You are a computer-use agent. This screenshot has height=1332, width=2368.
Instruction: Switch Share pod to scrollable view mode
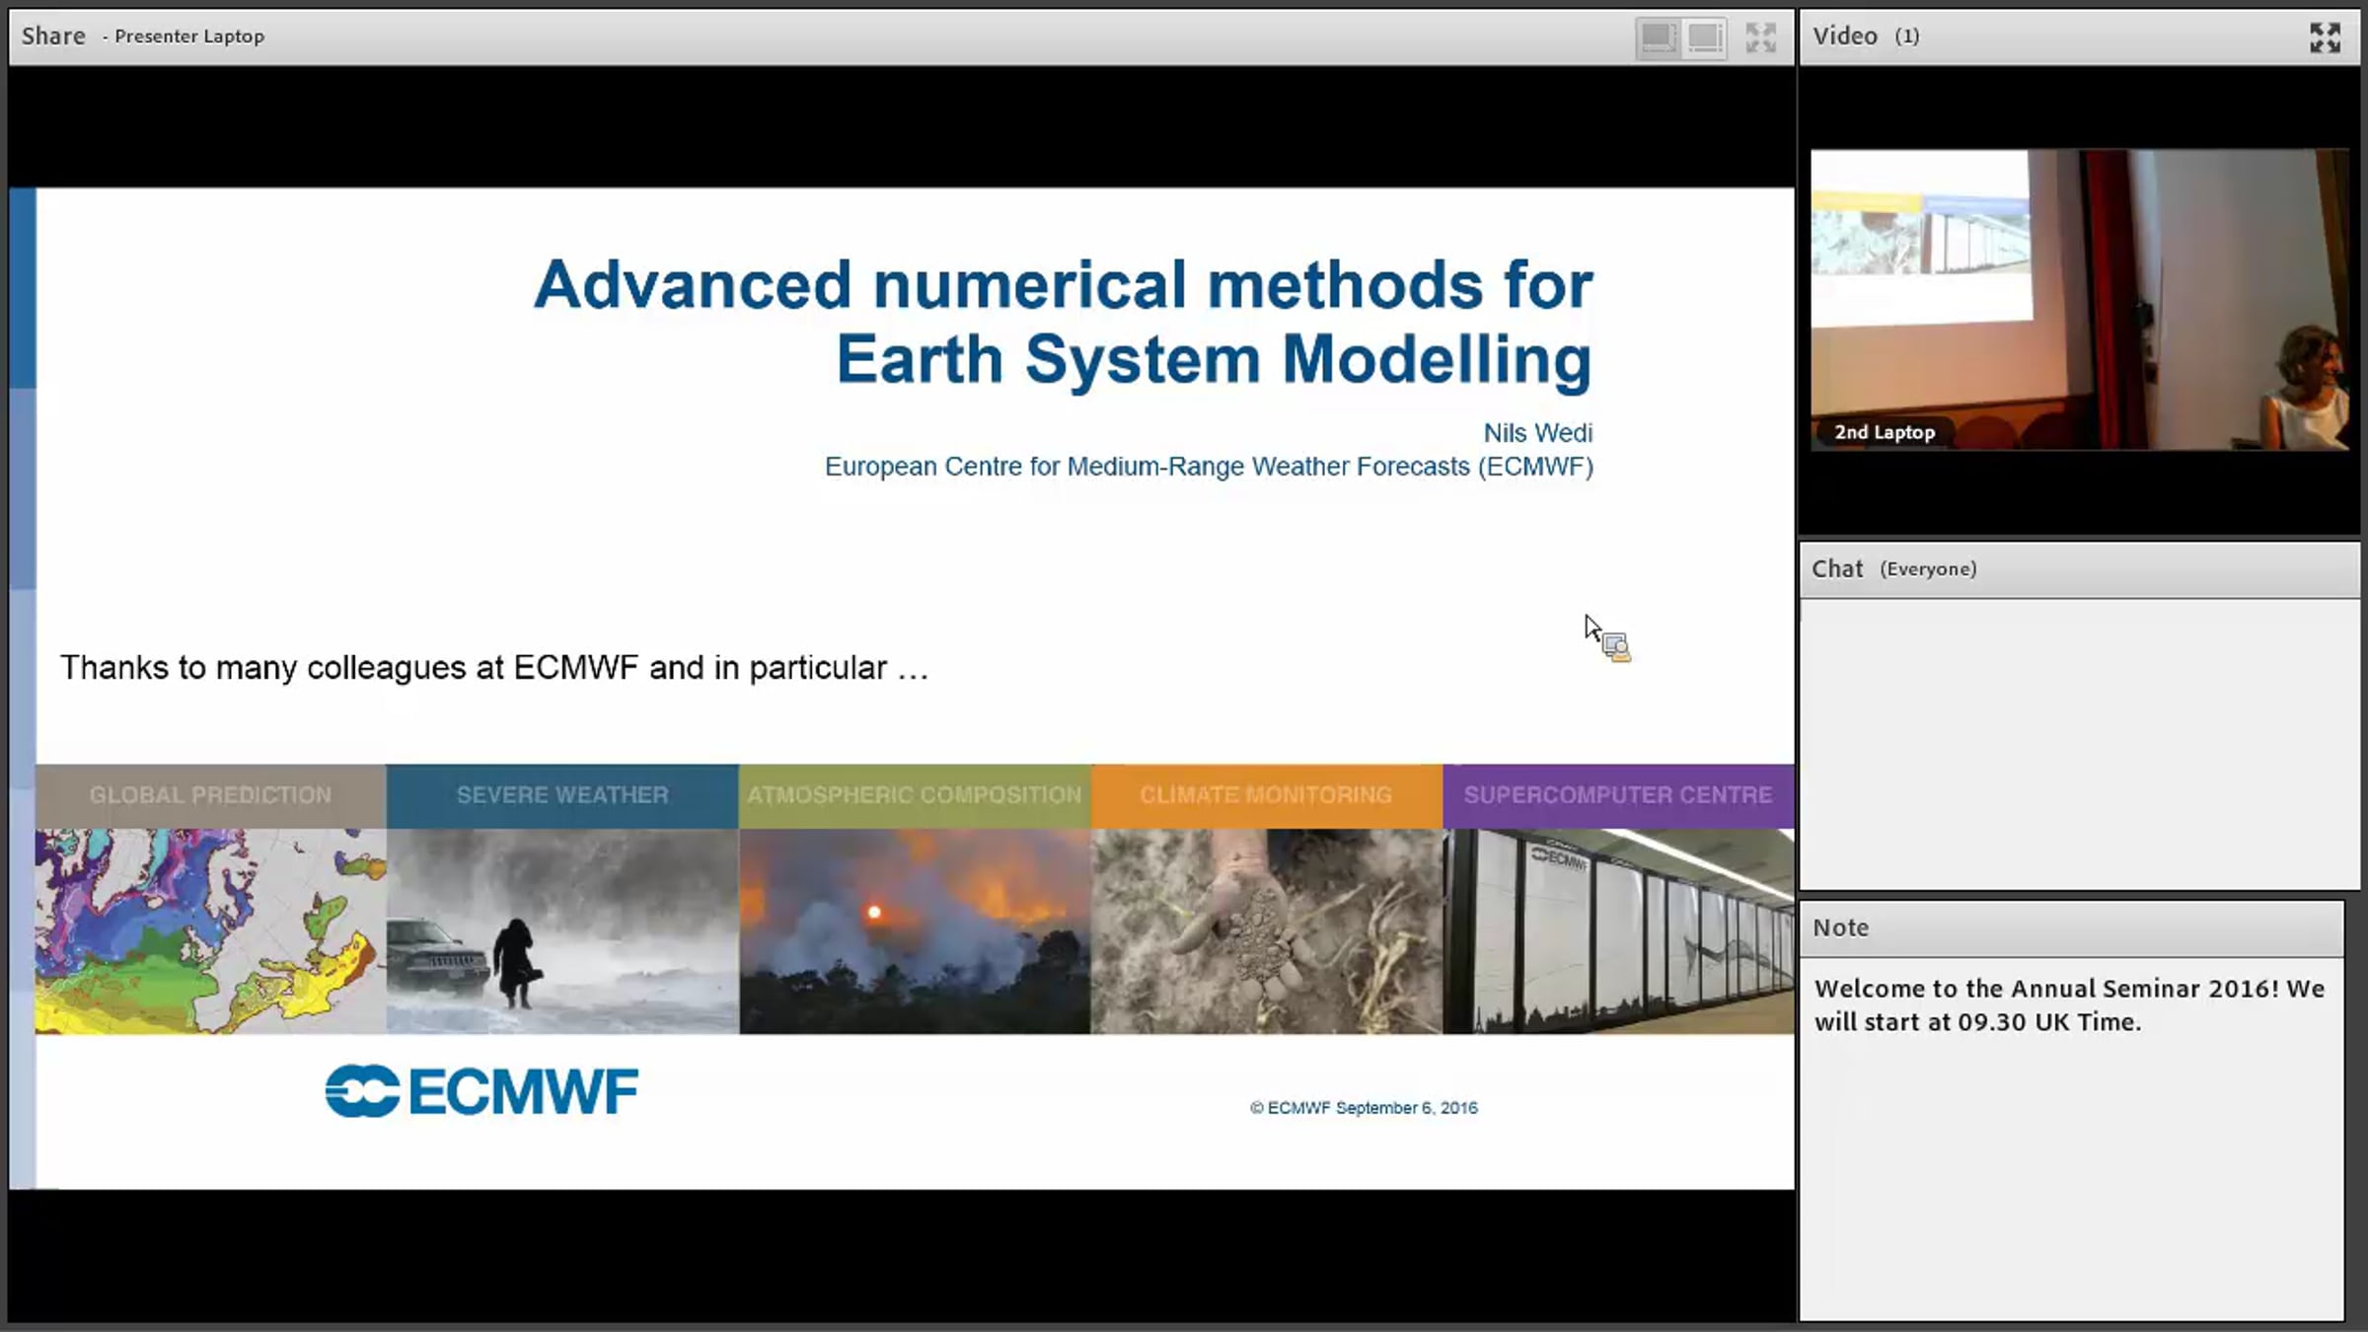[x=1705, y=37]
